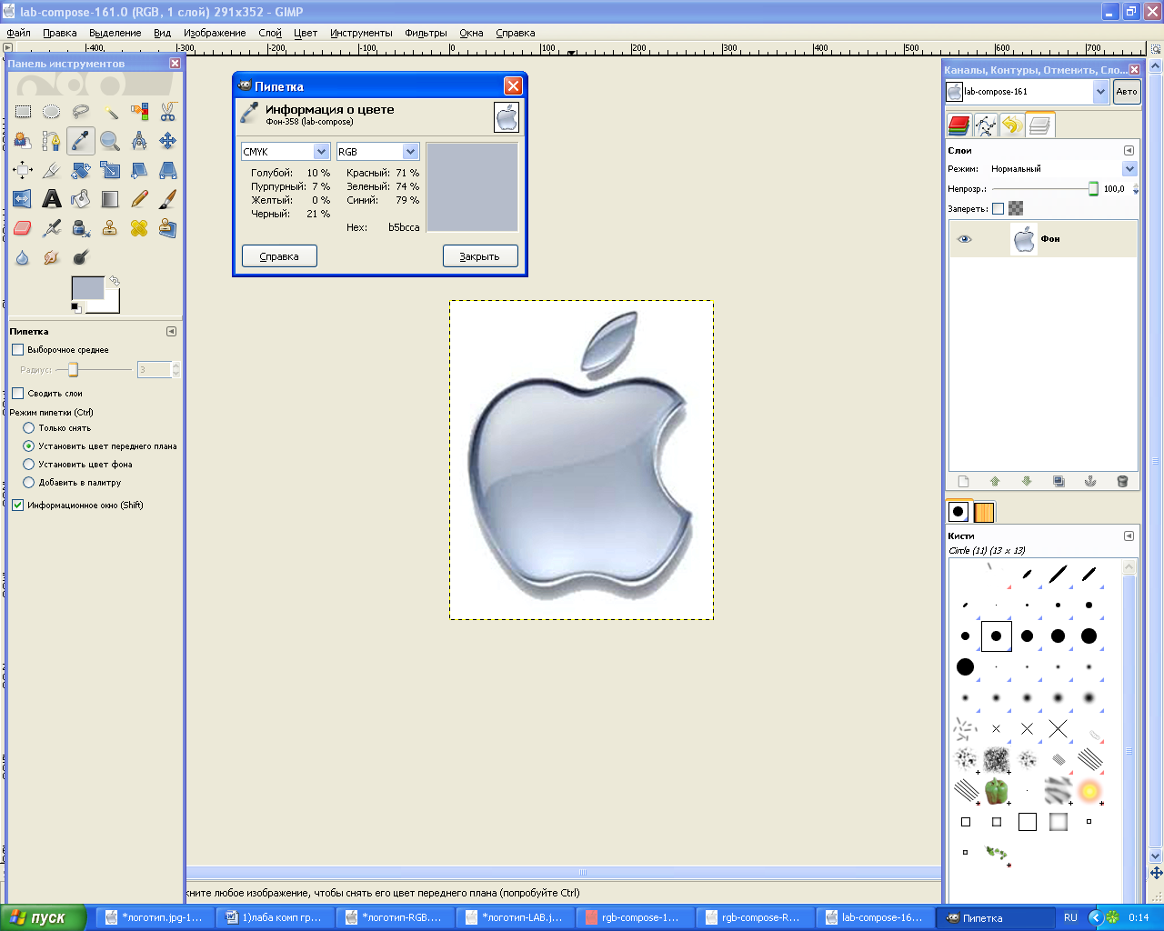Click Закрыть button in Пипетка dialog

tap(479, 256)
